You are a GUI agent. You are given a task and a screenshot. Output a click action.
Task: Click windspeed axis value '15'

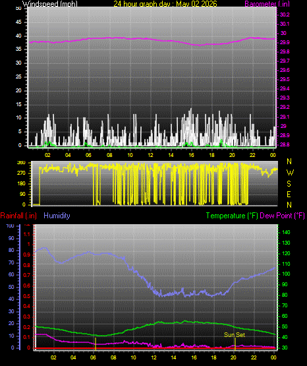point(18,104)
